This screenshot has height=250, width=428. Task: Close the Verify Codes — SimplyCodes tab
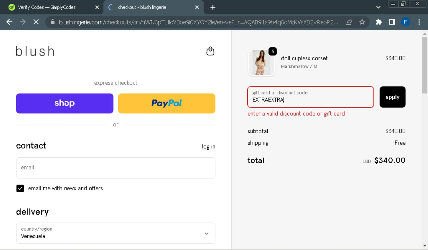tap(97, 7)
